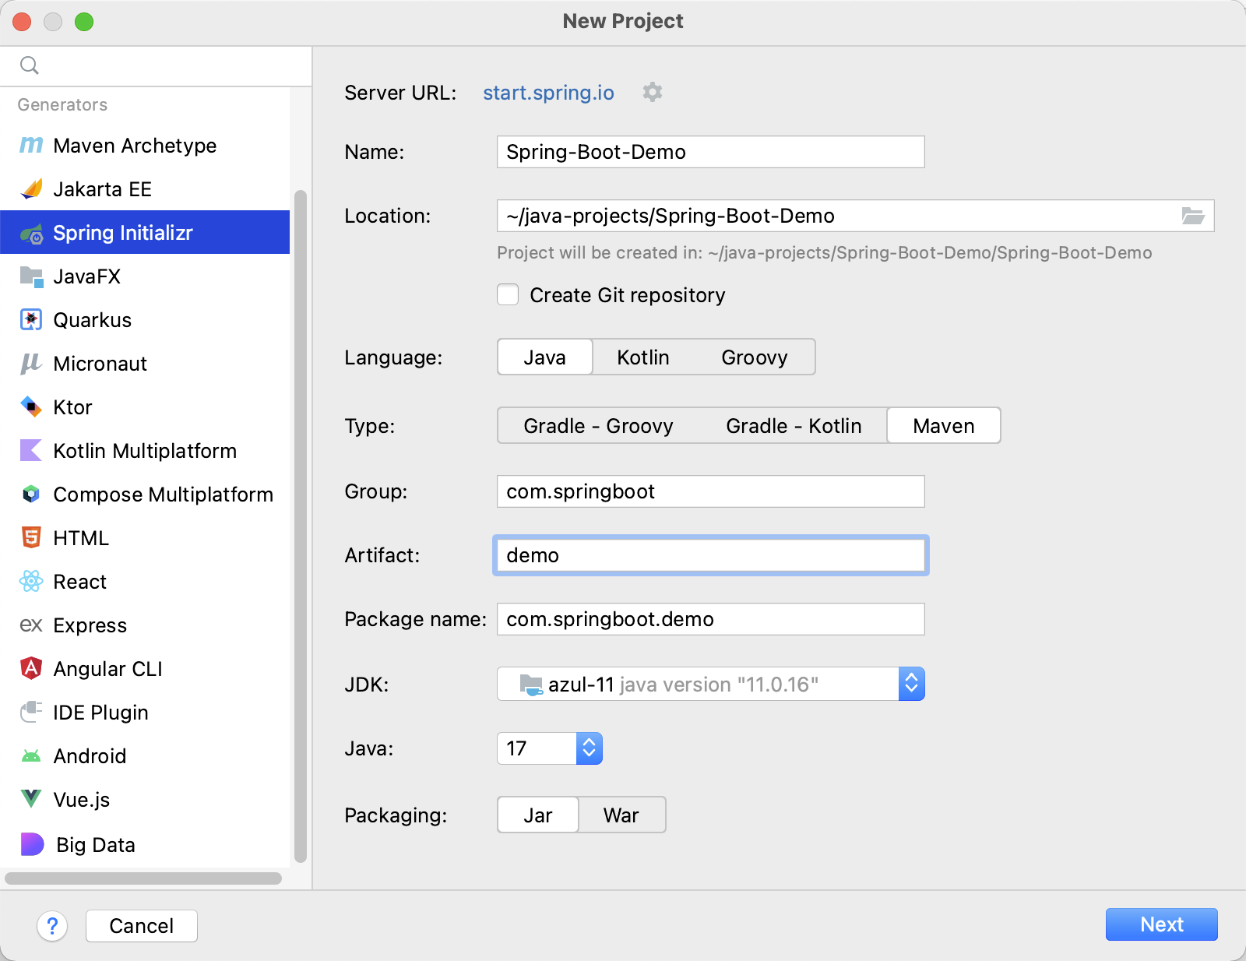Select Java as the language
The height and width of the screenshot is (961, 1246).
(544, 357)
